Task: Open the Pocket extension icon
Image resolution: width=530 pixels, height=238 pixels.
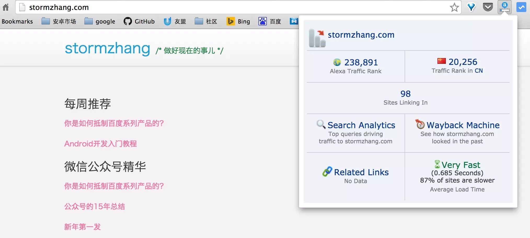Action: click(x=488, y=7)
